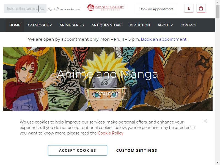
Task: Open the JG Auction menu item
Action: click(139, 25)
